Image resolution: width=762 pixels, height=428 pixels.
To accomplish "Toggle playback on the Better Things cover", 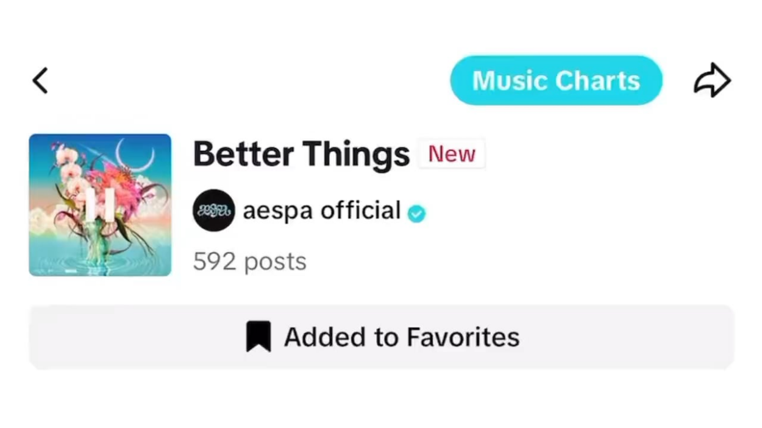I will pos(99,205).
